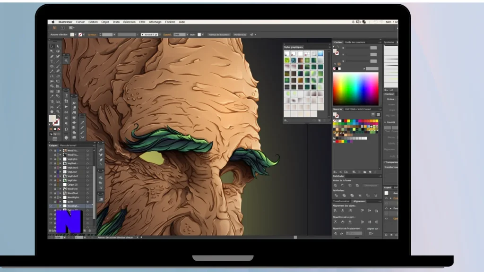This screenshot has height=272, width=484.
Task: Switch to Guide des couleurs tab
Action: (355, 42)
